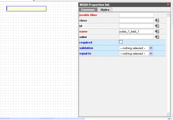The height and width of the screenshot is (120, 173).
Task: Click the 'validation' property label
Action: [86, 48]
